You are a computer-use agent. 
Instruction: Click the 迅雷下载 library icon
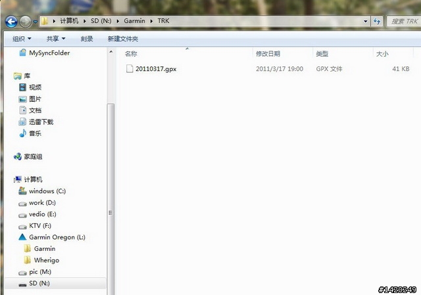coord(22,122)
